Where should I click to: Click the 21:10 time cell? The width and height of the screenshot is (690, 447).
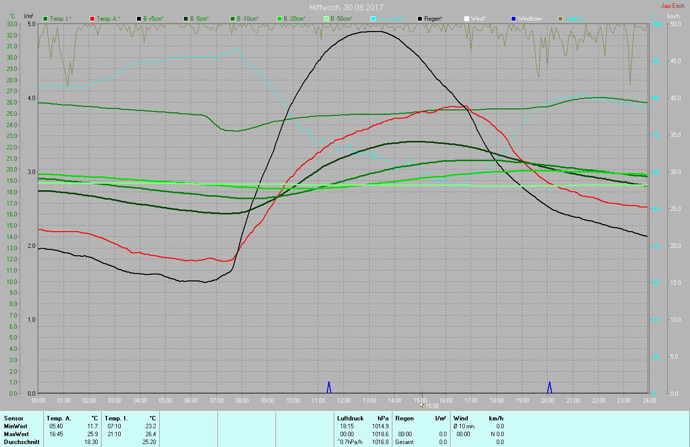114,434
